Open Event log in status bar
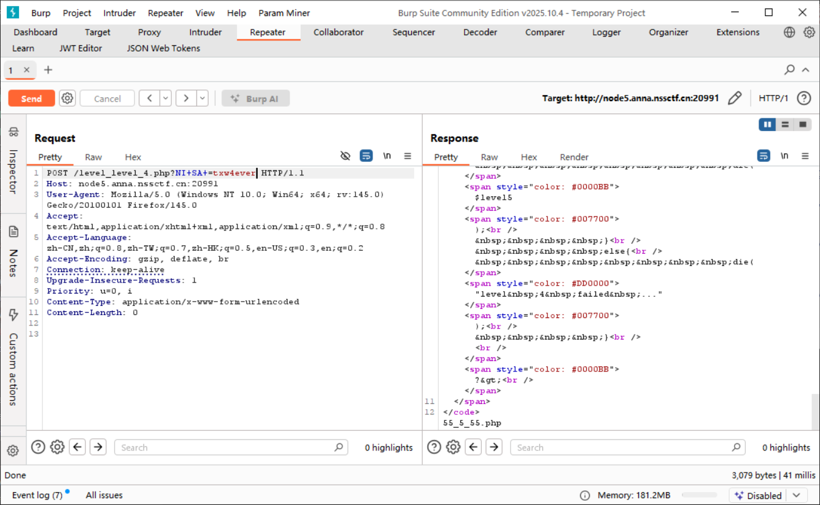This screenshot has height=505, width=820. click(37, 495)
